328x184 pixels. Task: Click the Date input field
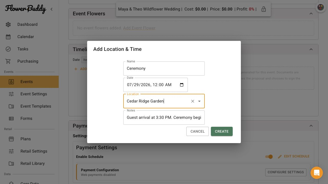[156, 85]
